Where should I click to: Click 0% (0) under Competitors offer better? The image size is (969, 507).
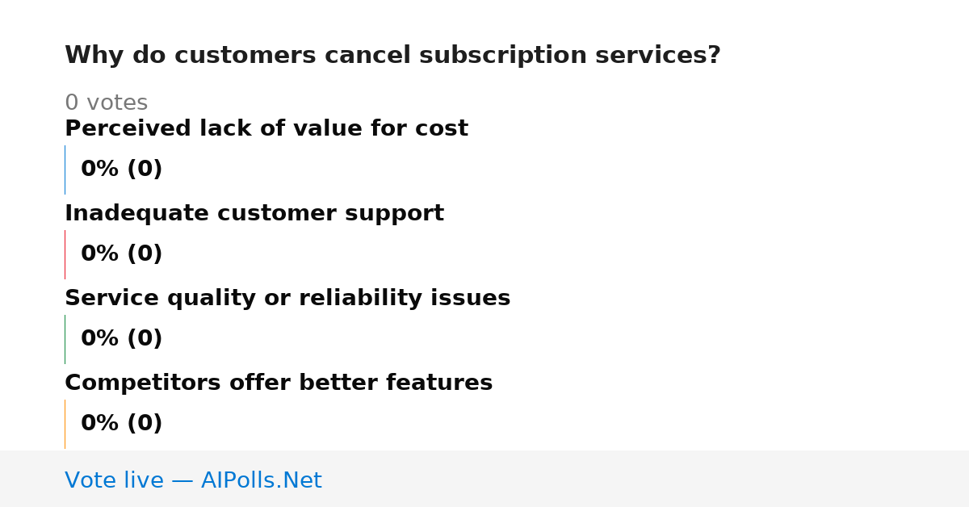(122, 424)
